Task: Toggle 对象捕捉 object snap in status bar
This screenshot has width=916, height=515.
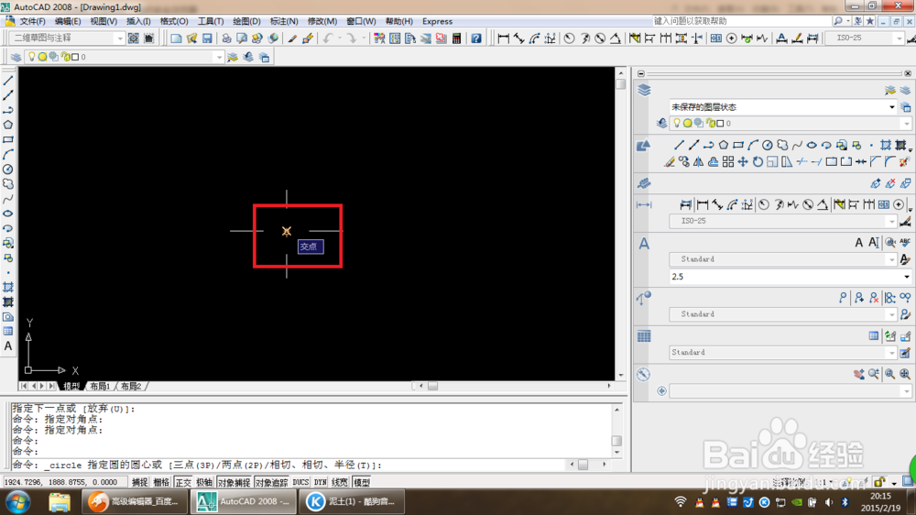Action: click(x=234, y=482)
